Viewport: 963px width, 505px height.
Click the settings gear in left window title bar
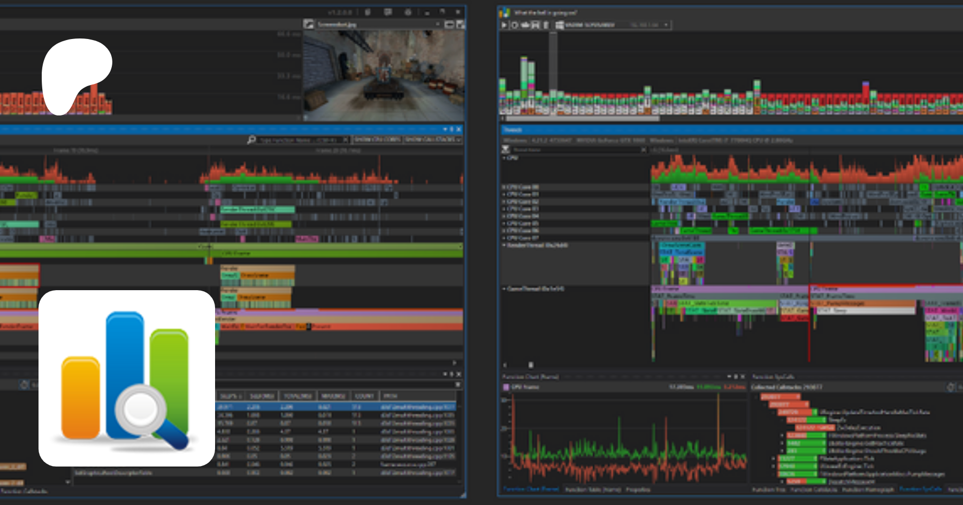(408, 12)
